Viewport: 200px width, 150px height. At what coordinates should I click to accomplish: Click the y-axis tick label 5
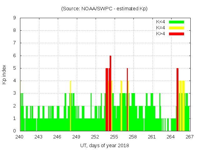tap(15, 68)
